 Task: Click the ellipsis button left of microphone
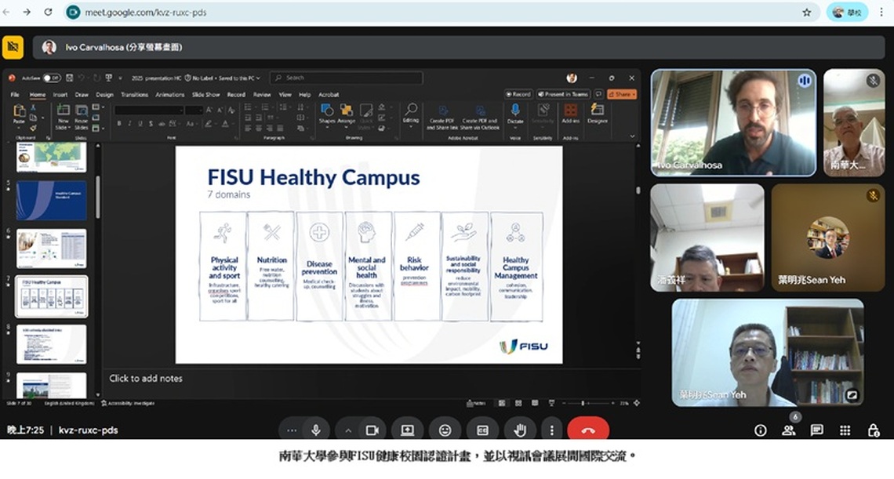[x=292, y=430]
